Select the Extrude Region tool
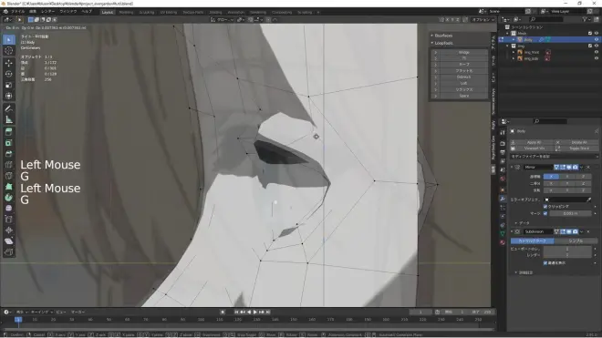 (9, 132)
